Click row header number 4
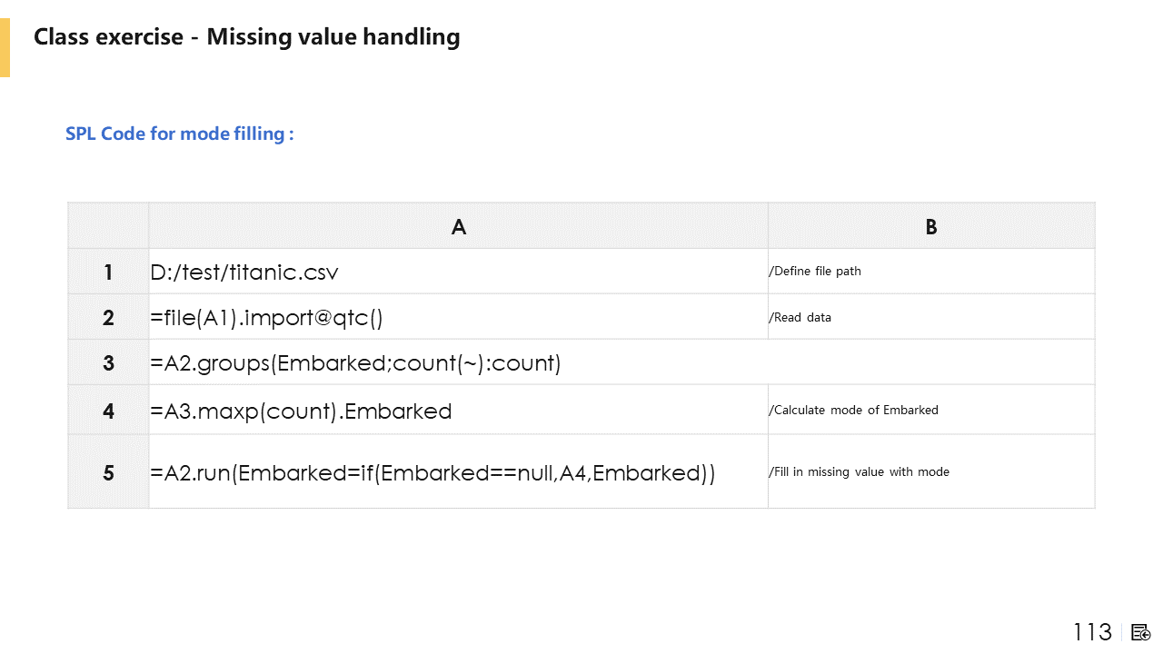This screenshot has height=654, width=1163. pos(108,410)
